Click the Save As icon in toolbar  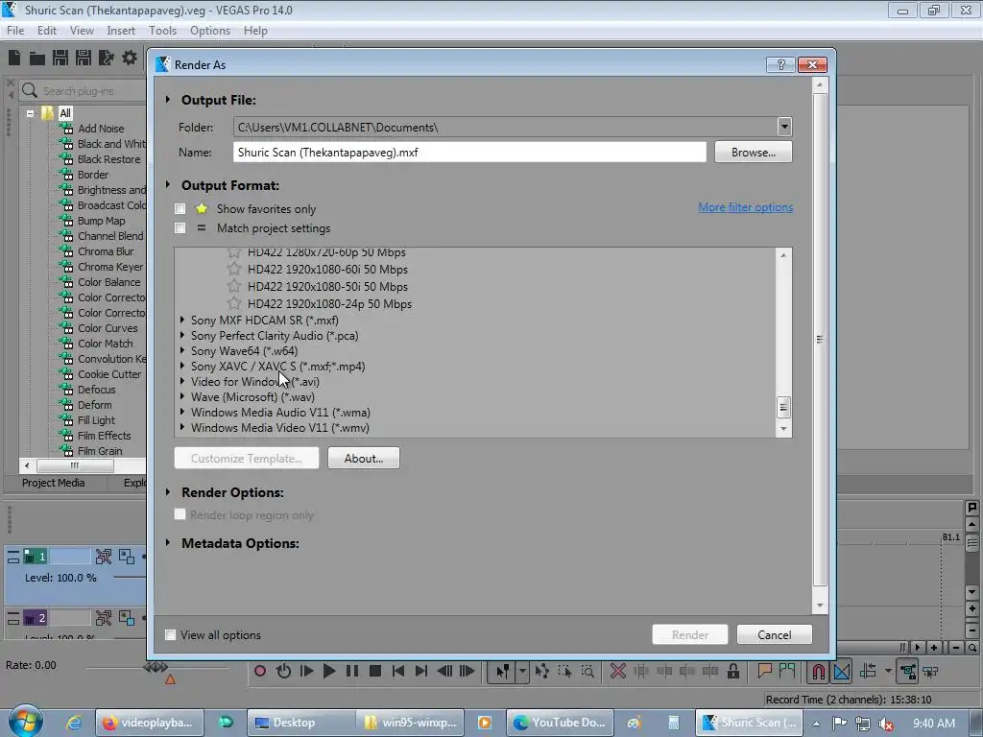pos(84,59)
